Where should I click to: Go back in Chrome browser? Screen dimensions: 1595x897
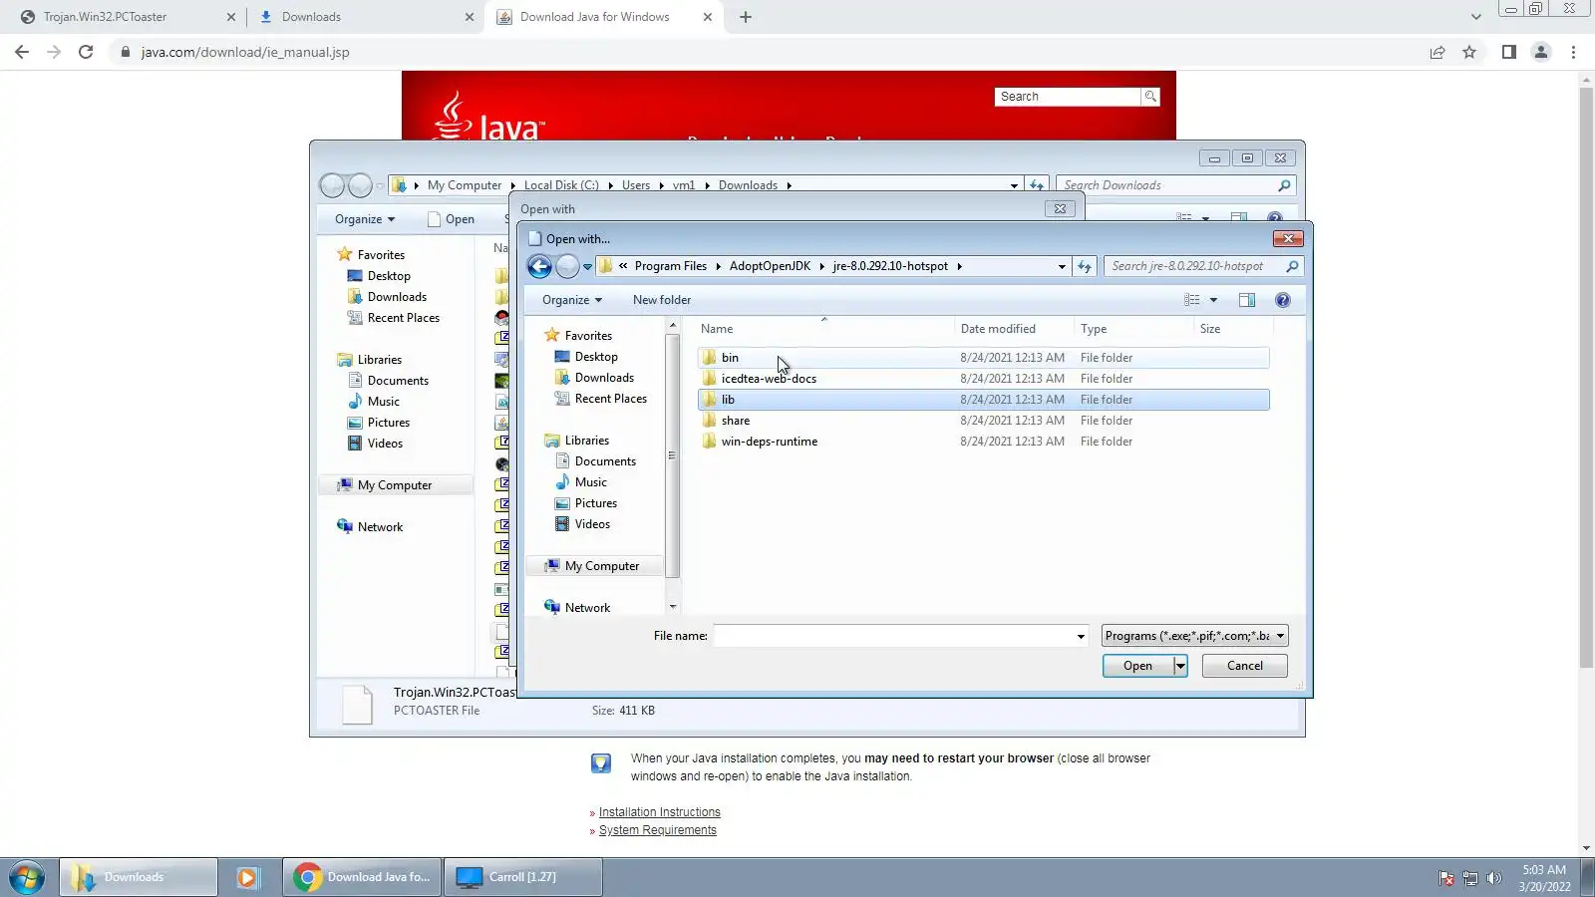tap(22, 52)
